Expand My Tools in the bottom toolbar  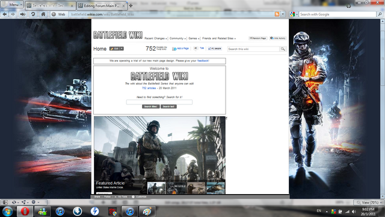point(121,197)
